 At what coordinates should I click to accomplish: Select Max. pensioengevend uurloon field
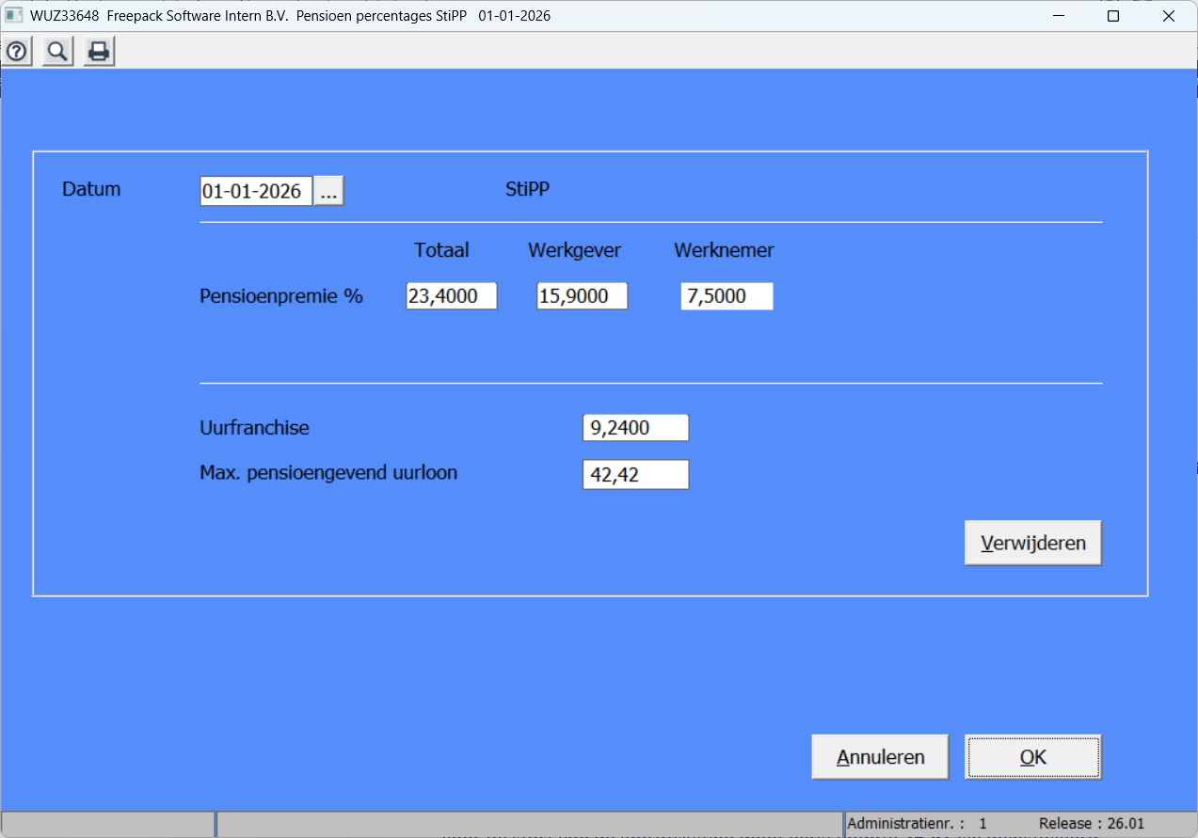(635, 475)
